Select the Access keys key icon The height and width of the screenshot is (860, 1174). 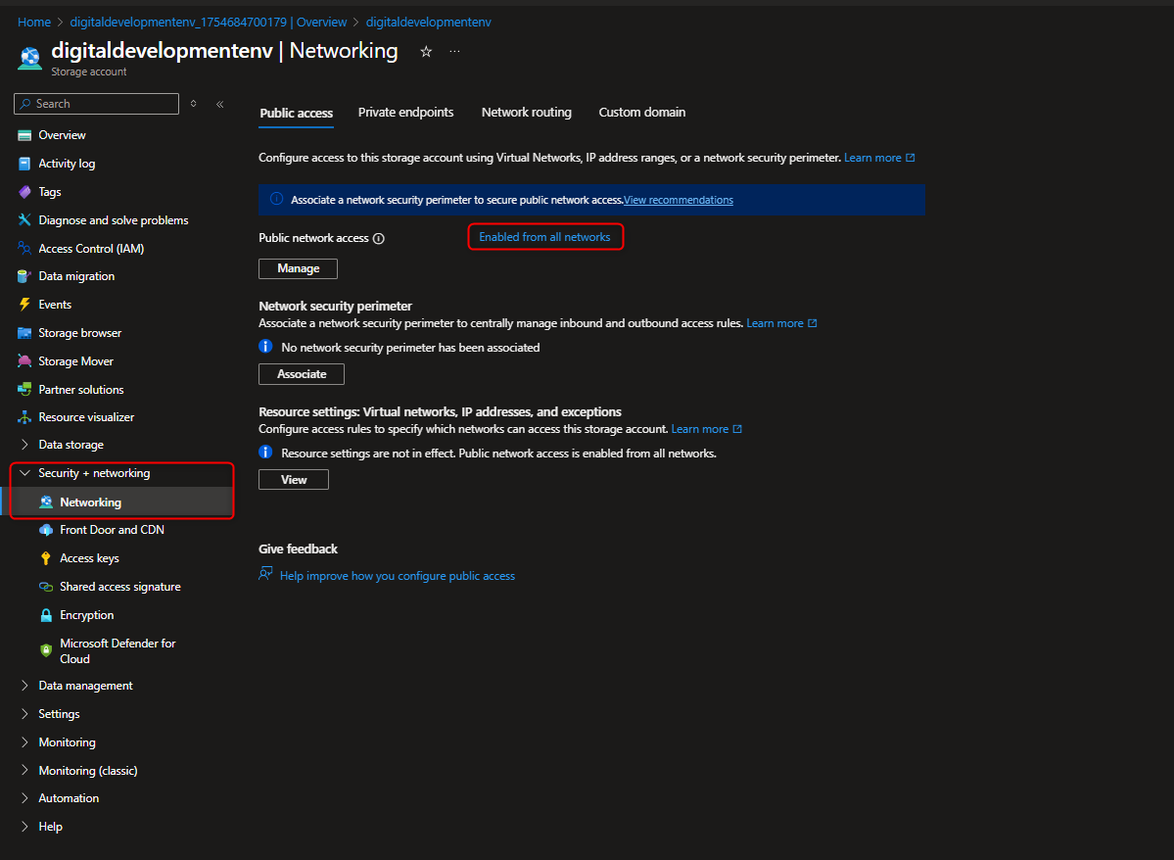coord(46,557)
